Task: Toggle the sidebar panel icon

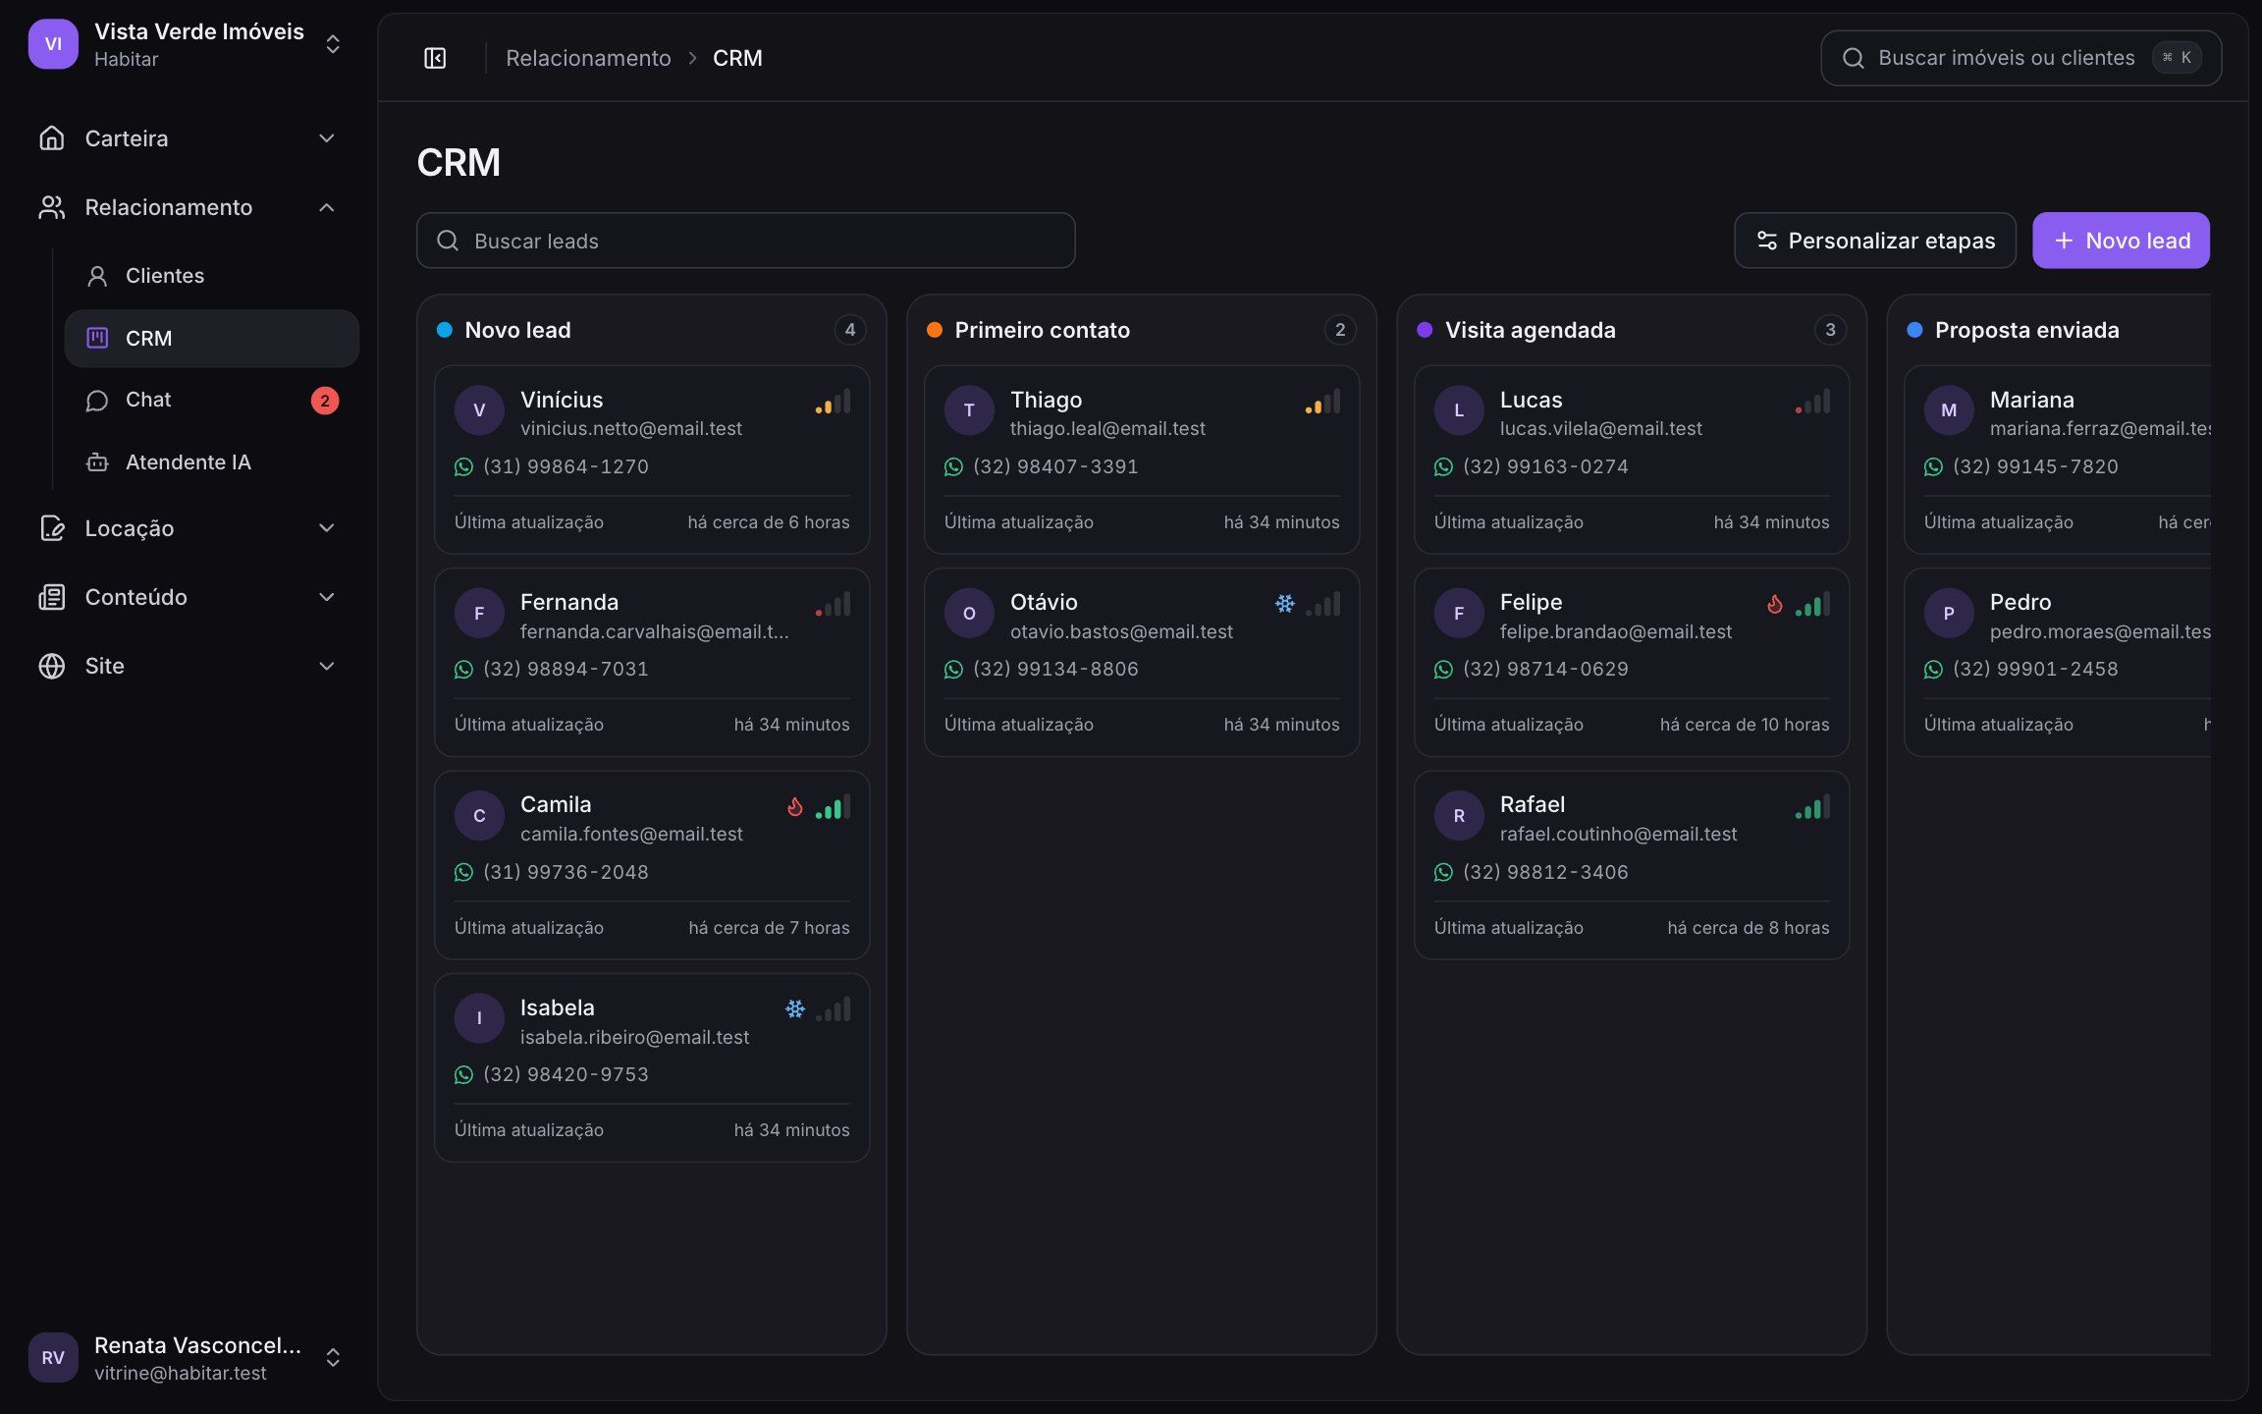Action: pyautogui.click(x=435, y=58)
